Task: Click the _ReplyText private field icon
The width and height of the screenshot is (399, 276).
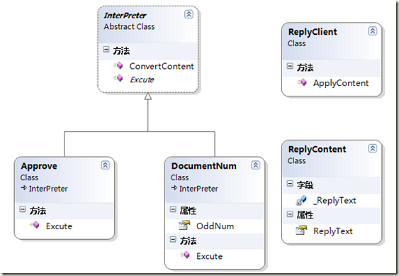Action: [x=301, y=200]
